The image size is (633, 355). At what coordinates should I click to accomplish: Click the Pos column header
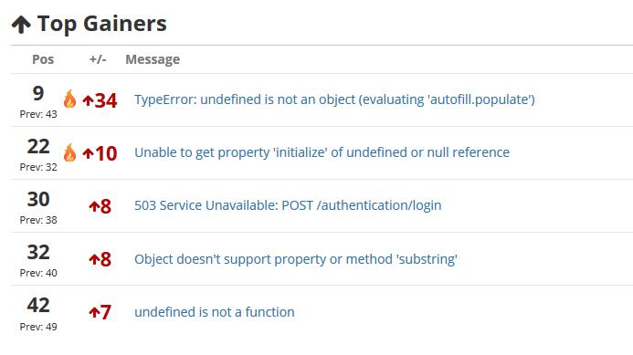(x=43, y=59)
